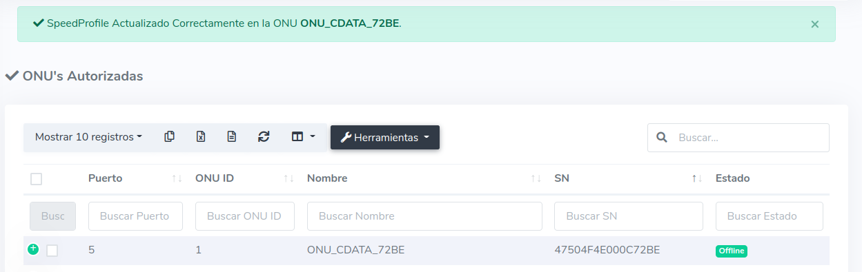Click the CSV file export icon
This screenshot has width=862, height=272.
(232, 137)
